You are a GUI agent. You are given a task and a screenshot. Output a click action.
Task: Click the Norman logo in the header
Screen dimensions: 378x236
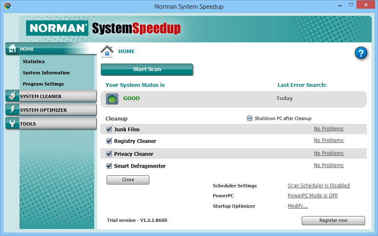coord(57,28)
